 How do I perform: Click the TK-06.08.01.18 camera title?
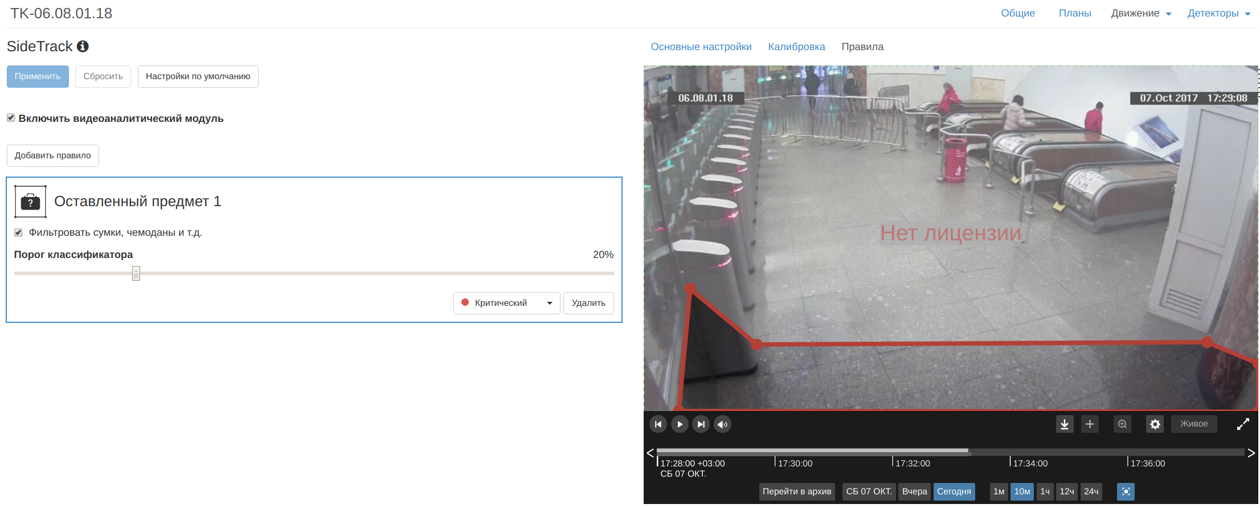pos(62,13)
